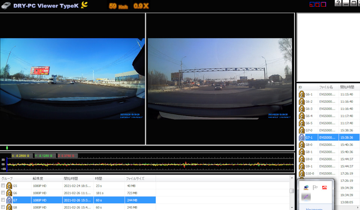Click the X: -0.2500 G readout
The height and width of the screenshot is (210, 360).
pyautogui.click(x=22, y=156)
